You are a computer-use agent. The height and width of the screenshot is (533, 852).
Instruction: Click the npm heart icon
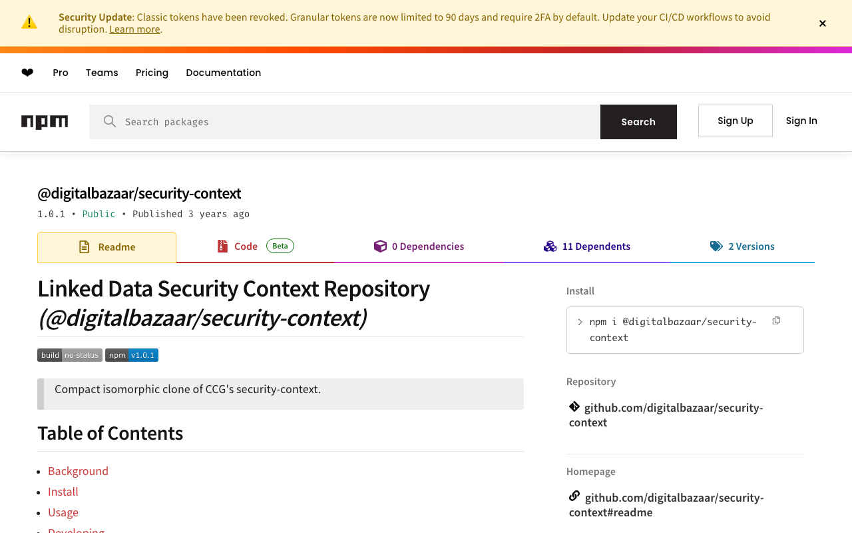click(x=27, y=73)
